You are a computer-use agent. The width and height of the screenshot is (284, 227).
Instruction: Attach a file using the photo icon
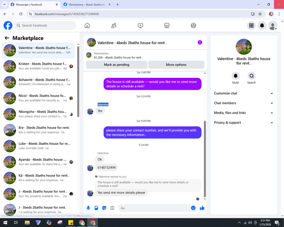click(96, 208)
